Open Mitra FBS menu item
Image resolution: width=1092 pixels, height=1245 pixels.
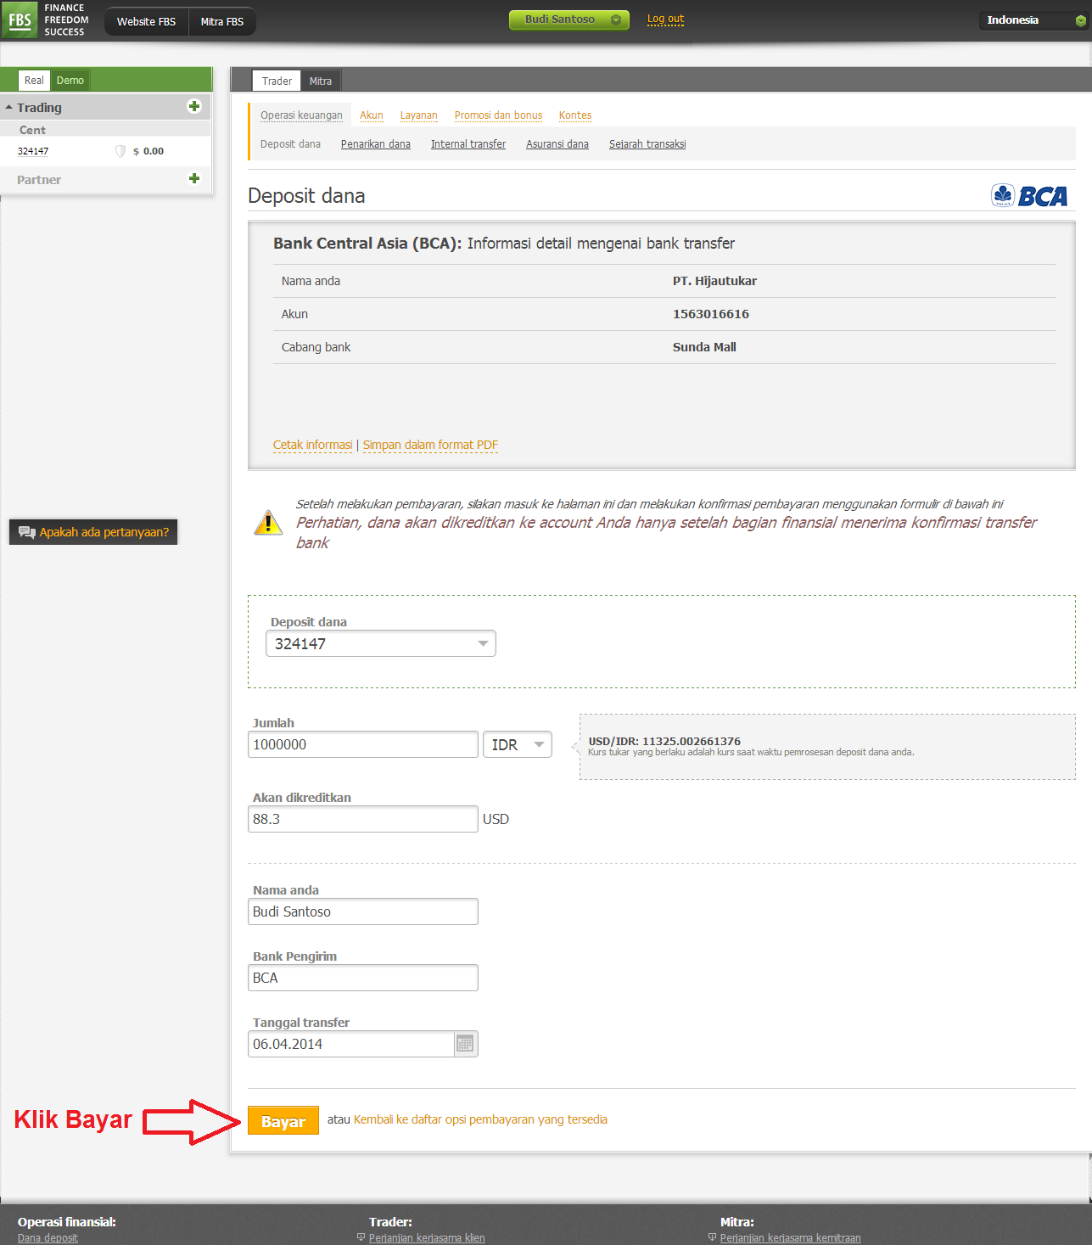[x=222, y=22]
